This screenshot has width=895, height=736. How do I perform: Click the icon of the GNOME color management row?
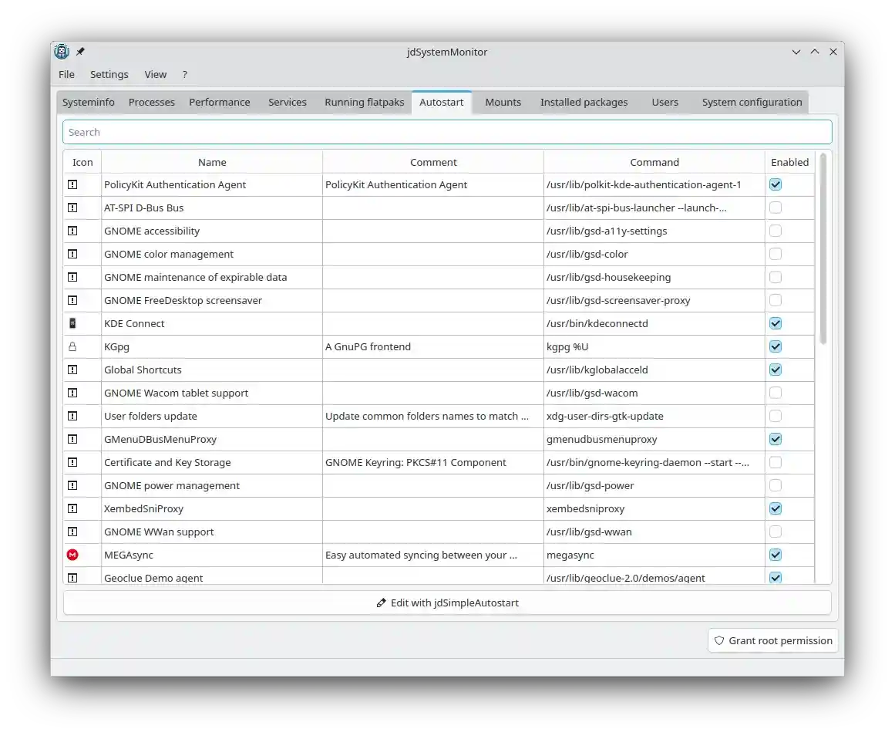[72, 254]
